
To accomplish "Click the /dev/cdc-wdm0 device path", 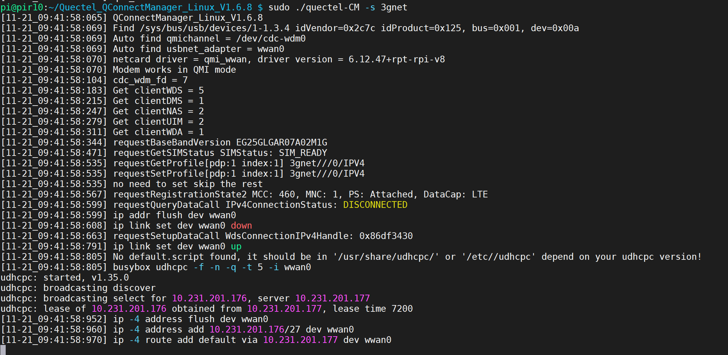I will click(271, 39).
